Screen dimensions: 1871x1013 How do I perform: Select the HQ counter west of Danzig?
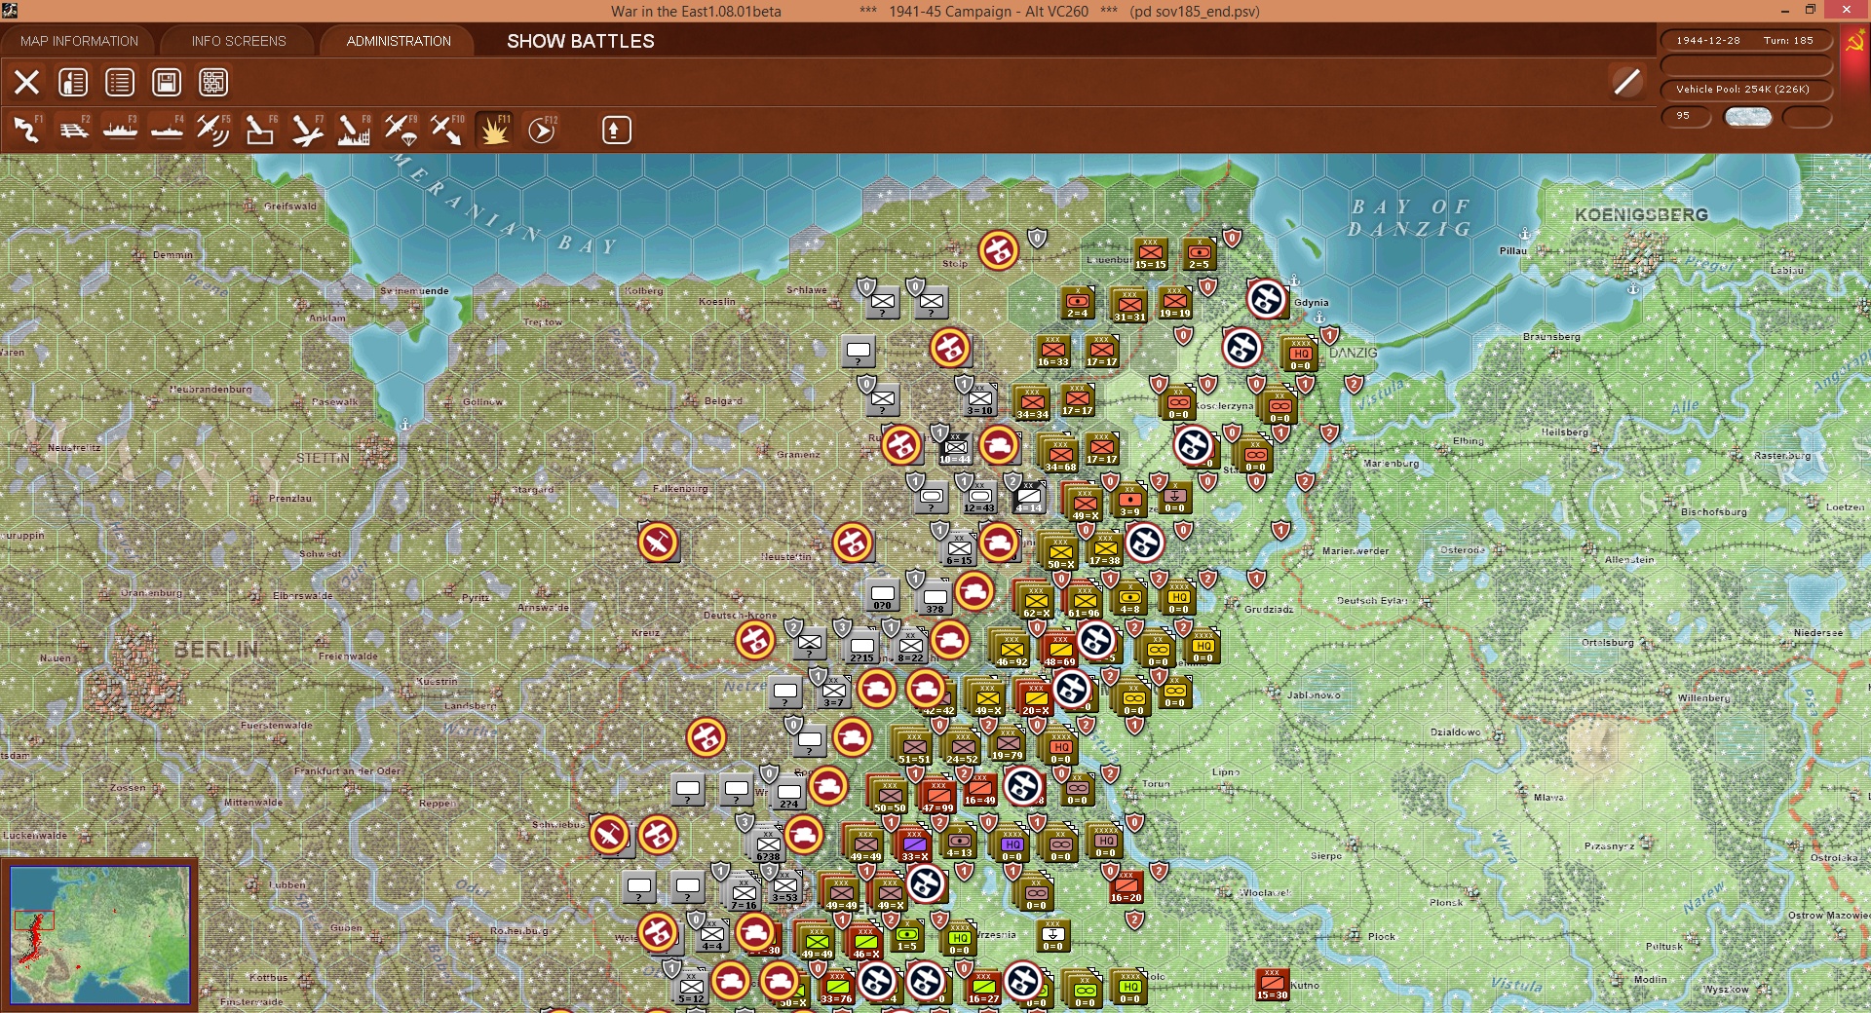point(1300,355)
